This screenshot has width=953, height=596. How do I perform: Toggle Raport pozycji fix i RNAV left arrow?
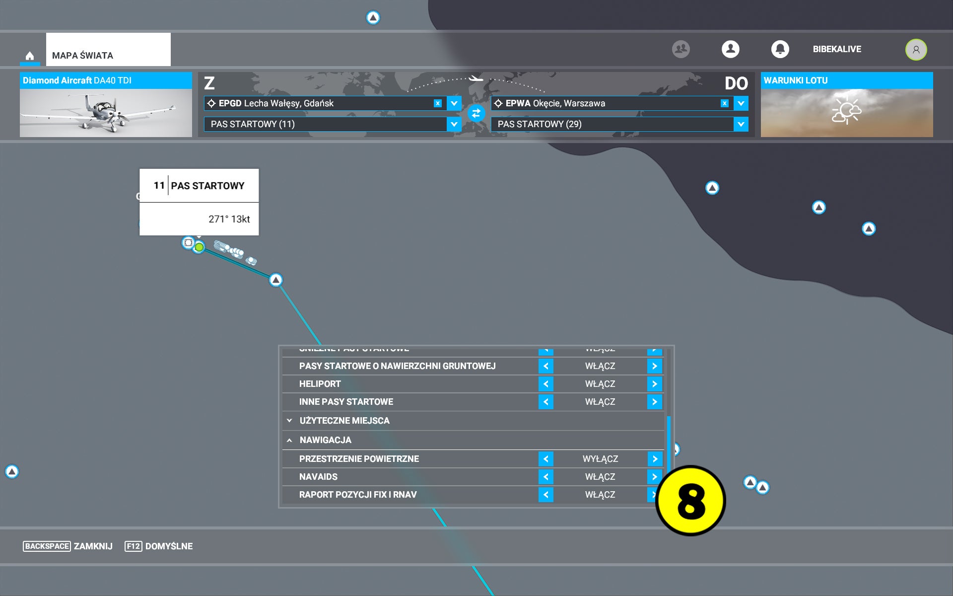pyautogui.click(x=545, y=495)
